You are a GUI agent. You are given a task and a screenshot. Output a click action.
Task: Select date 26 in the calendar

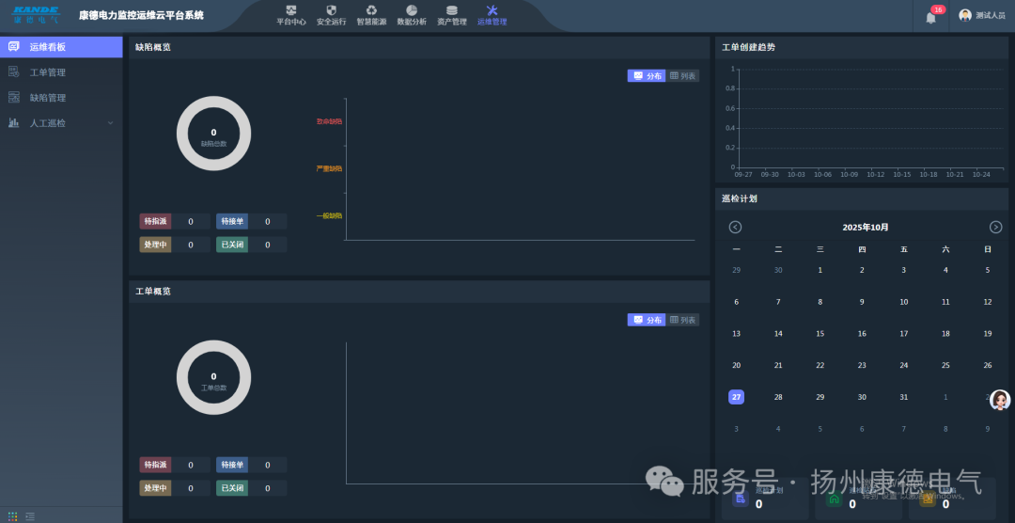[x=988, y=366]
